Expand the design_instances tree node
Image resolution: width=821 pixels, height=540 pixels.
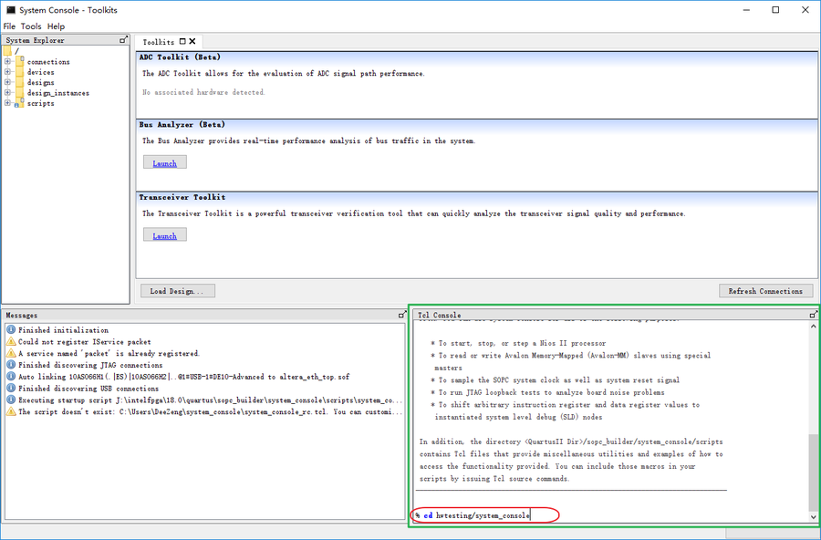pyautogui.click(x=7, y=93)
